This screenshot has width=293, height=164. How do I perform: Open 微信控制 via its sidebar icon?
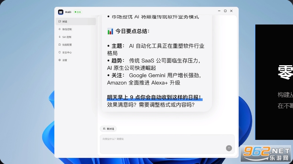coord(60,29)
